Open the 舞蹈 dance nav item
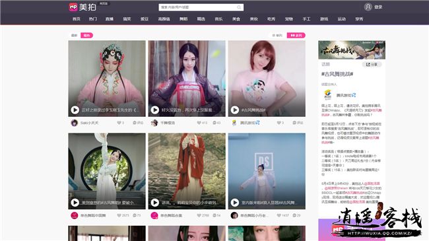This screenshot has width=429, height=241. [x=183, y=19]
